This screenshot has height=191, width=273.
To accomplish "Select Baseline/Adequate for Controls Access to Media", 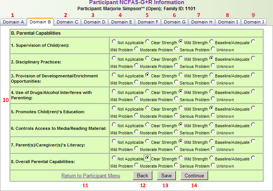I will tap(212, 125).
